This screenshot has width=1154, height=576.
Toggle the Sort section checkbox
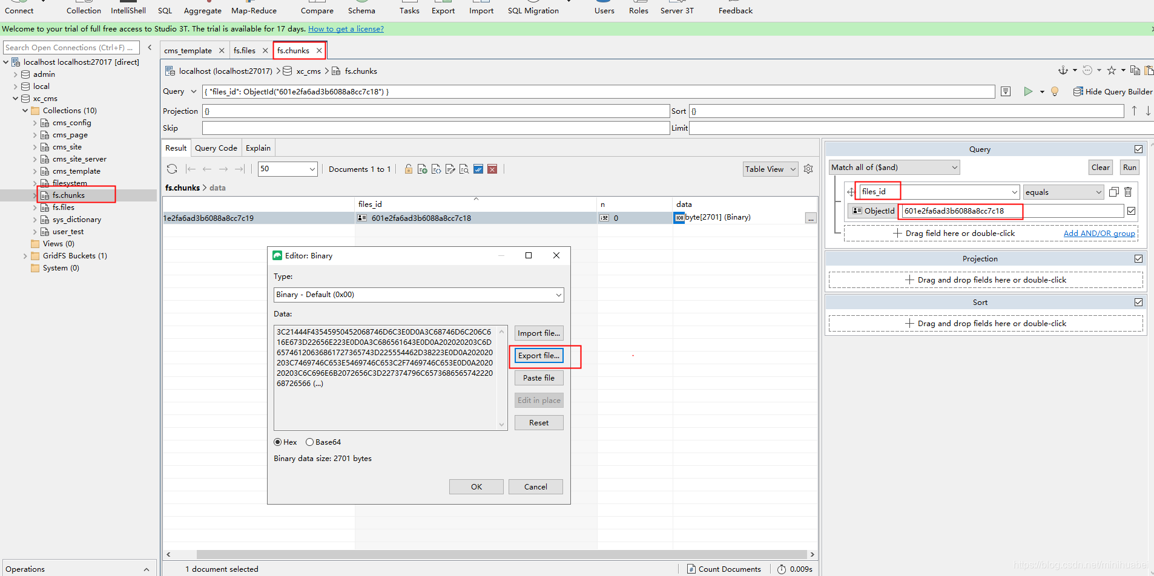click(1138, 302)
